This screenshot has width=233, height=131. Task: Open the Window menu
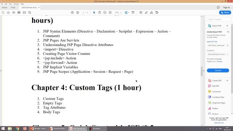(16, 4)
